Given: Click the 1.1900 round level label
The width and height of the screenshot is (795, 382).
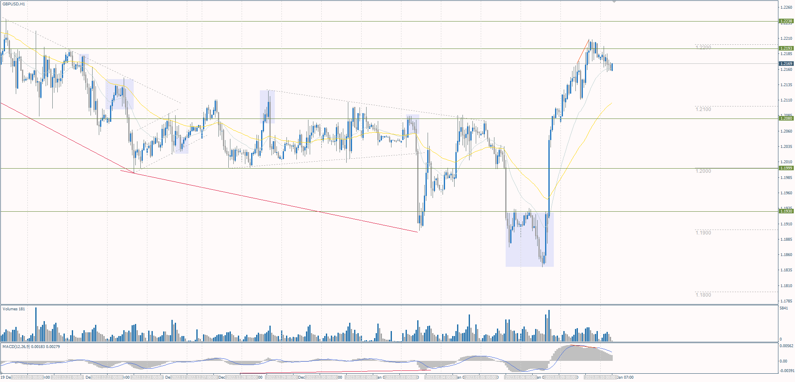Looking at the screenshot, I should 703,233.
